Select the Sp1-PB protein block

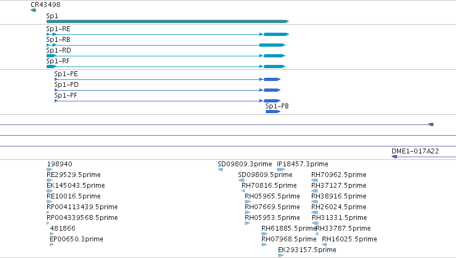tap(273, 112)
